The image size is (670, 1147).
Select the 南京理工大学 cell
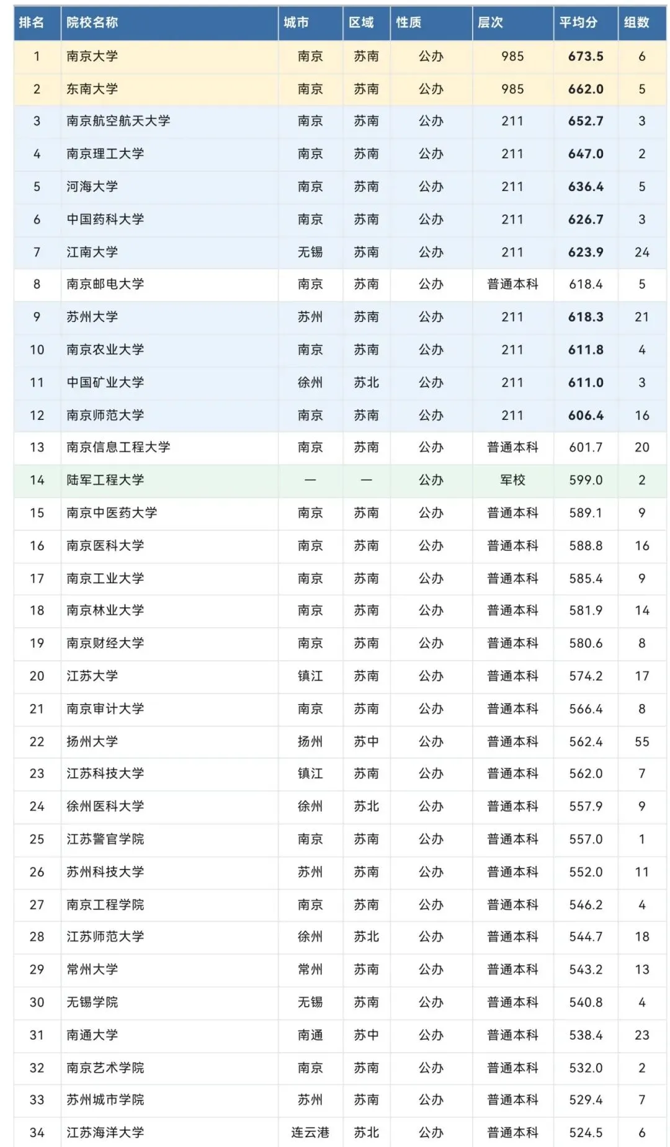tap(169, 154)
